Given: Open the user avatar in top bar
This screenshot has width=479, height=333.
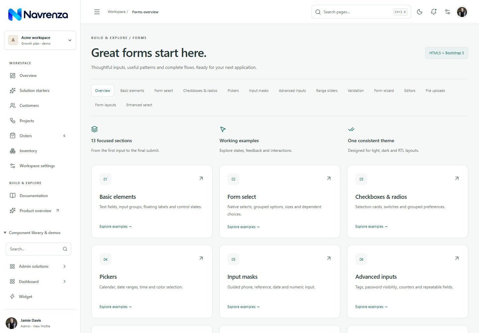Looking at the screenshot, I should coord(462,12).
